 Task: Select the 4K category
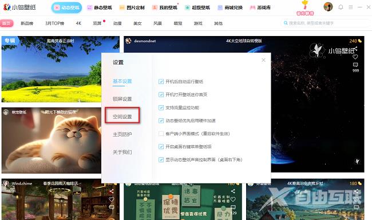coord(78,23)
